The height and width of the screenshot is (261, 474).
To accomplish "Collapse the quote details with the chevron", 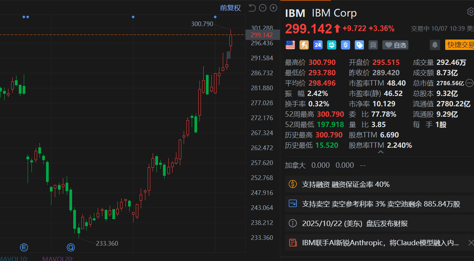I will pyautogui.click(x=380, y=152).
